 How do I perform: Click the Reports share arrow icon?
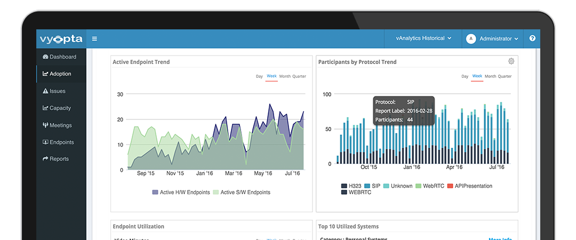click(45, 159)
